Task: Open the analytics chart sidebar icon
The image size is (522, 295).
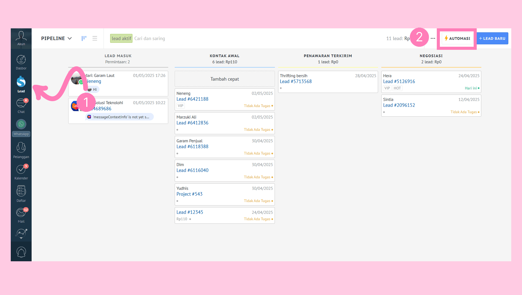Action: [21, 233]
